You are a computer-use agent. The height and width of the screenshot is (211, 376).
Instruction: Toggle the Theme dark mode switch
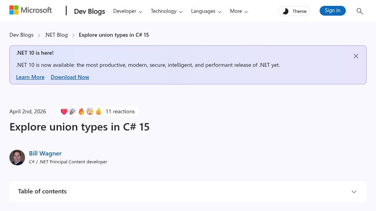pyautogui.click(x=294, y=11)
